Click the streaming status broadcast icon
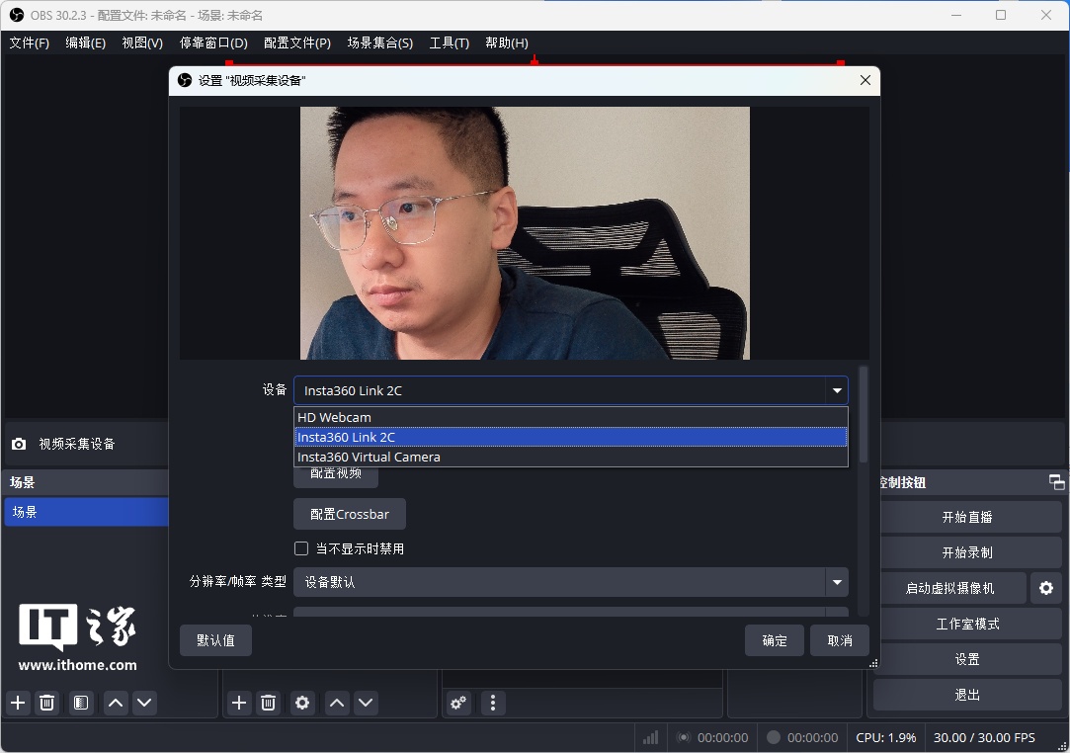Screen dimensions: 1070x753 coord(683,737)
